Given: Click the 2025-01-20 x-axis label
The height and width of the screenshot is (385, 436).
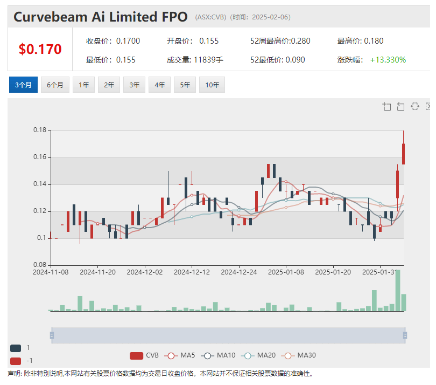Looking at the screenshot, I should coord(333,272).
